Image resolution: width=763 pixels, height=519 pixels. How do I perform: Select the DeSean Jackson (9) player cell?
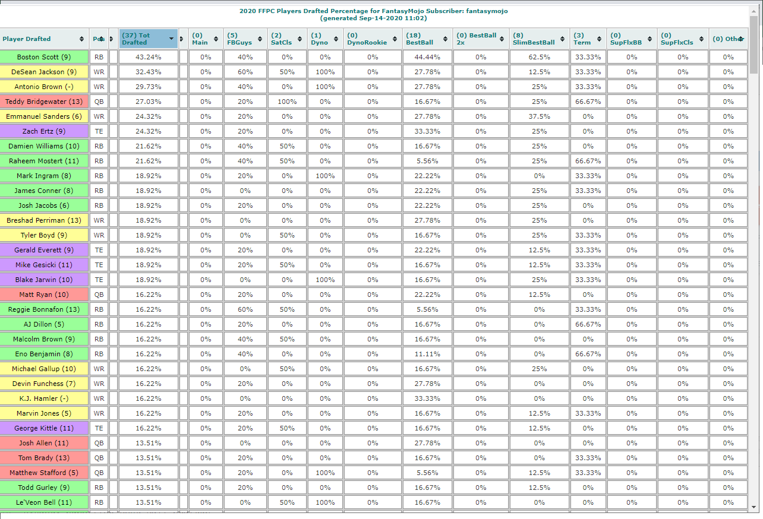coord(44,72)
